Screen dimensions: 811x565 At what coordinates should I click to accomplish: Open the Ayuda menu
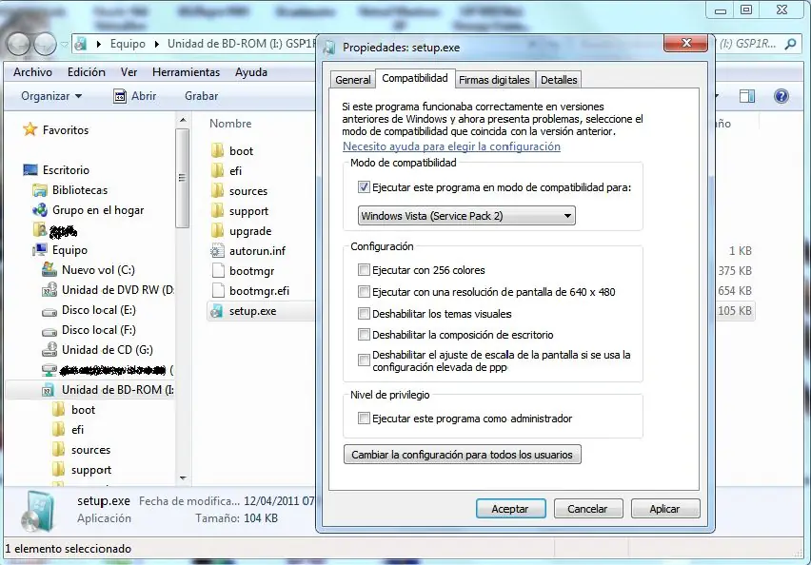[x=251, y=72]
